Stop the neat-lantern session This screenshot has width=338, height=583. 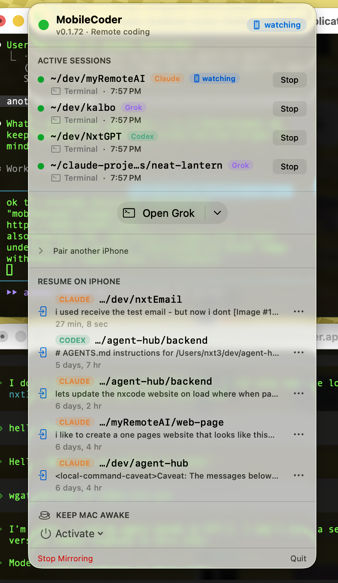click(x=290, y=167)
